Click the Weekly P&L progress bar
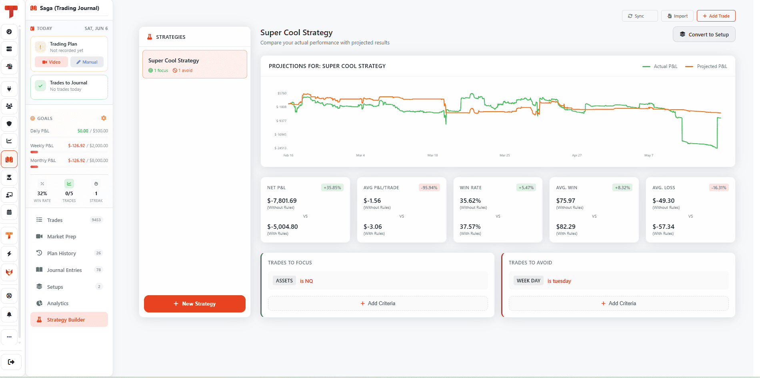Screen dimensions: 760x378 point(69,152)
